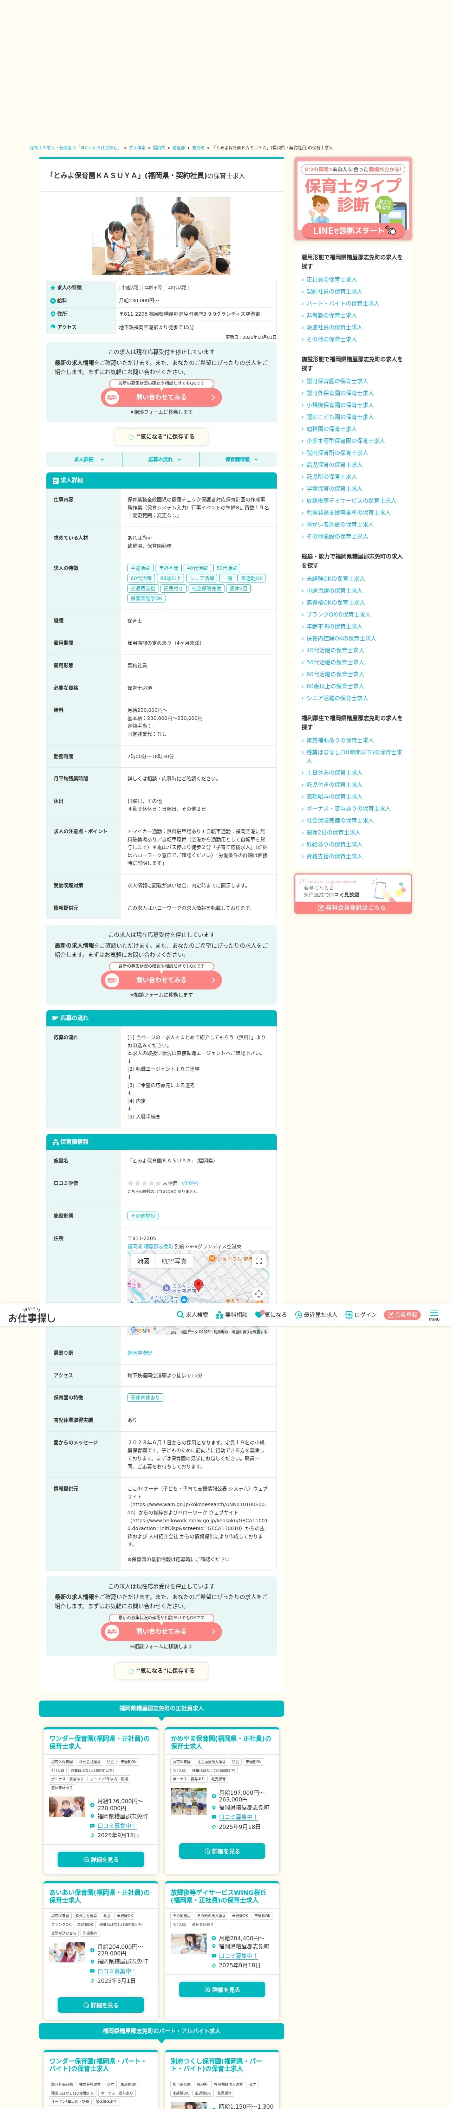Click 年齢不問 feature tag

click(169, 568)
